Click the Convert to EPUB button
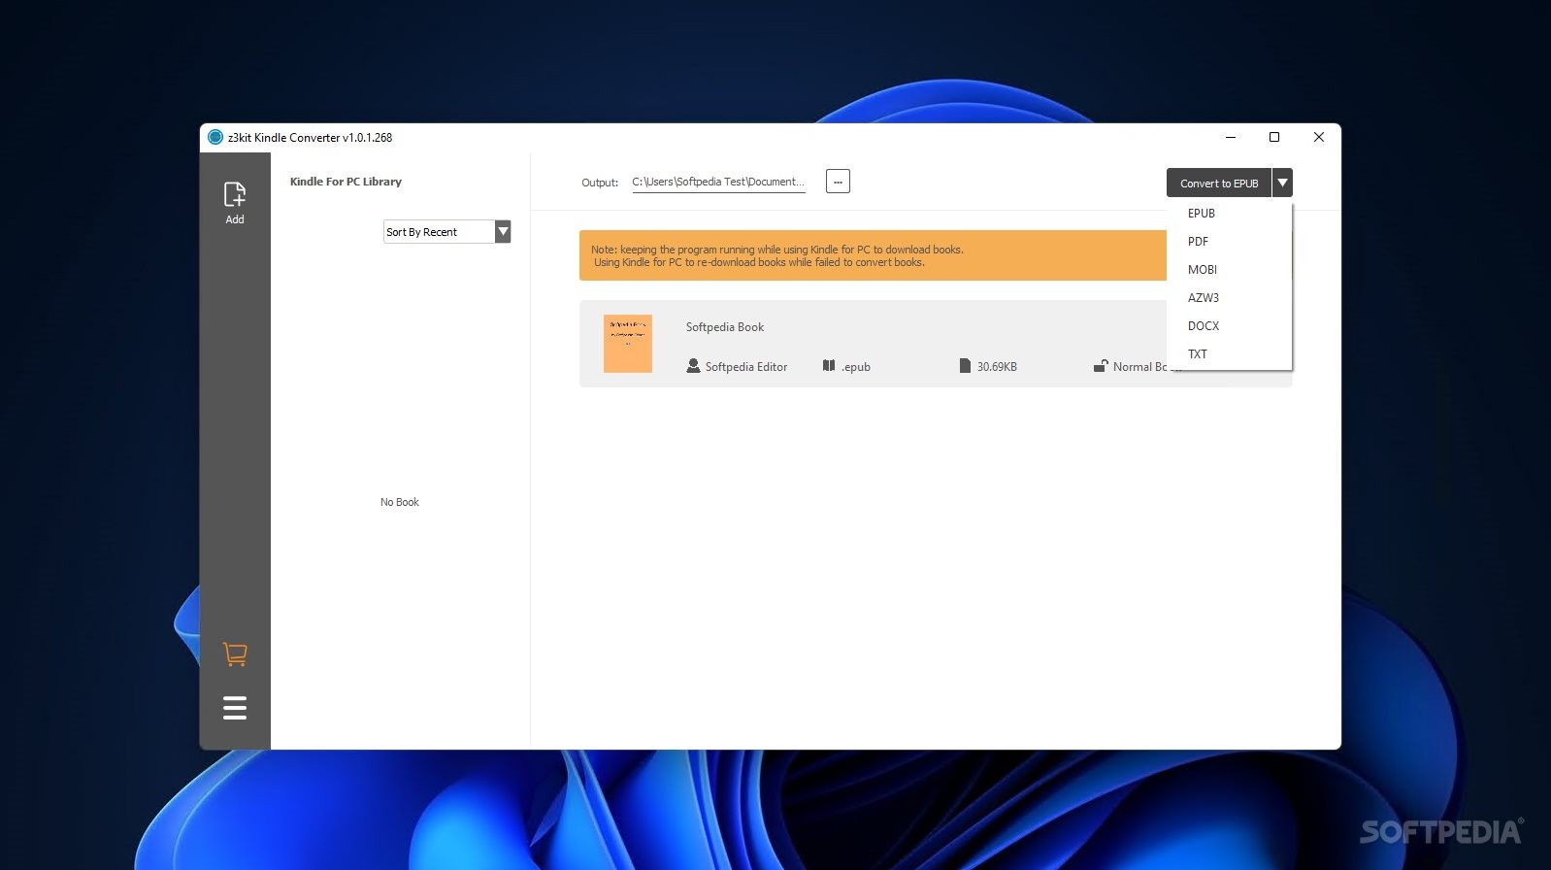Viewport: 1551px width, 870px height. [x=1219, y=183]
